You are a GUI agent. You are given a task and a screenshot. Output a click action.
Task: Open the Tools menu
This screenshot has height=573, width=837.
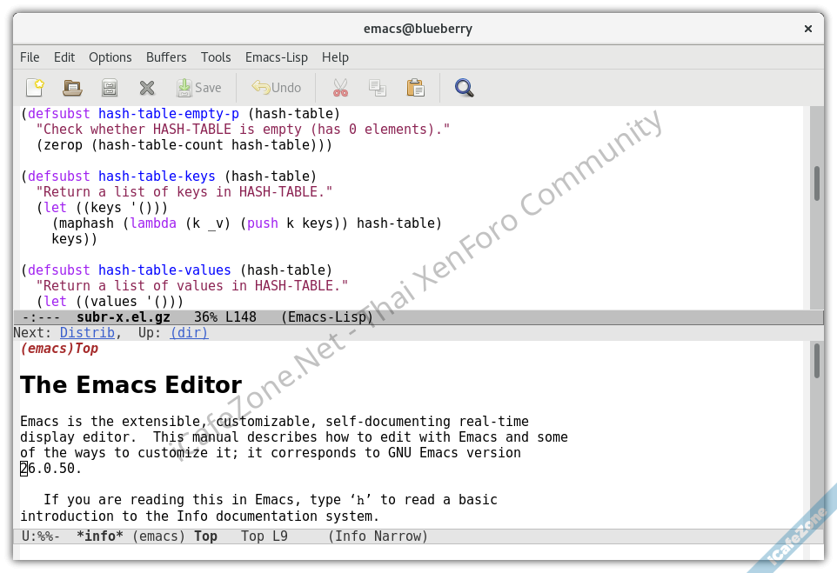click(x=216, y=57)
